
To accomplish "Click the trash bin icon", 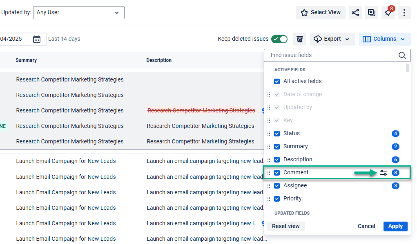I will pyautogui.click(x=300, y=39).
